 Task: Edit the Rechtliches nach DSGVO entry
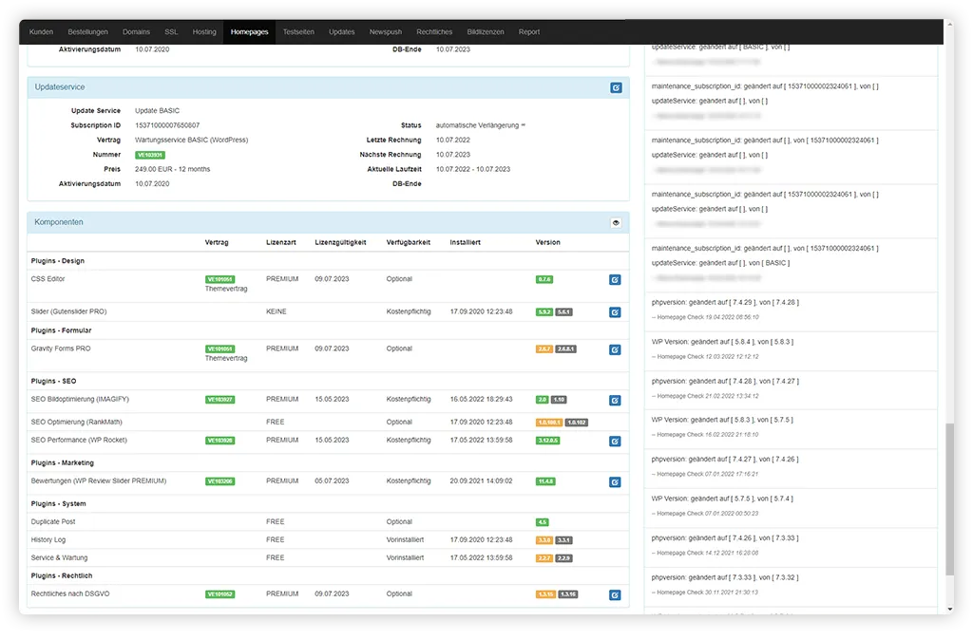615,594
